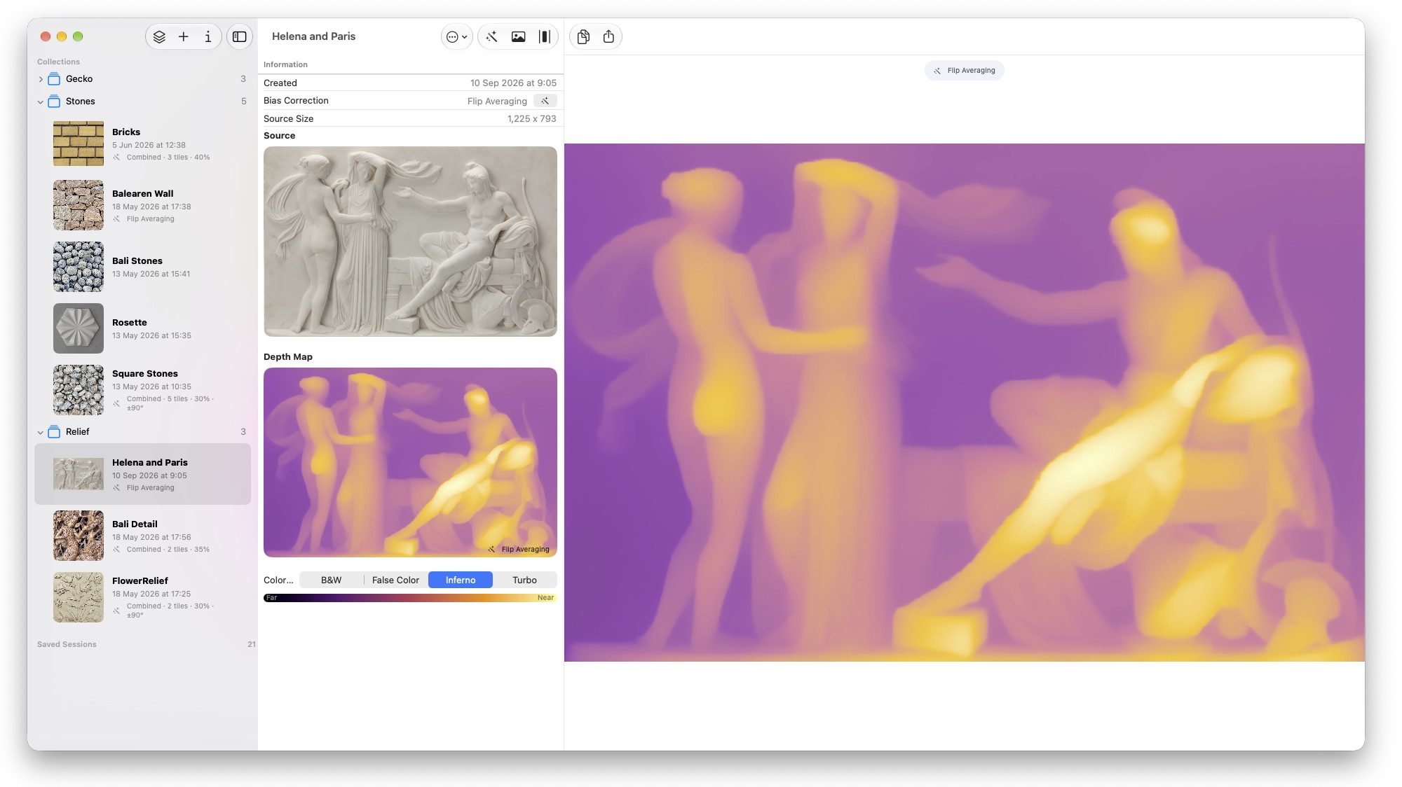Screen dimensions: 1402x787
Task: Switch color map to B&W
Action: pyautogui.click(x=332, y=580)
